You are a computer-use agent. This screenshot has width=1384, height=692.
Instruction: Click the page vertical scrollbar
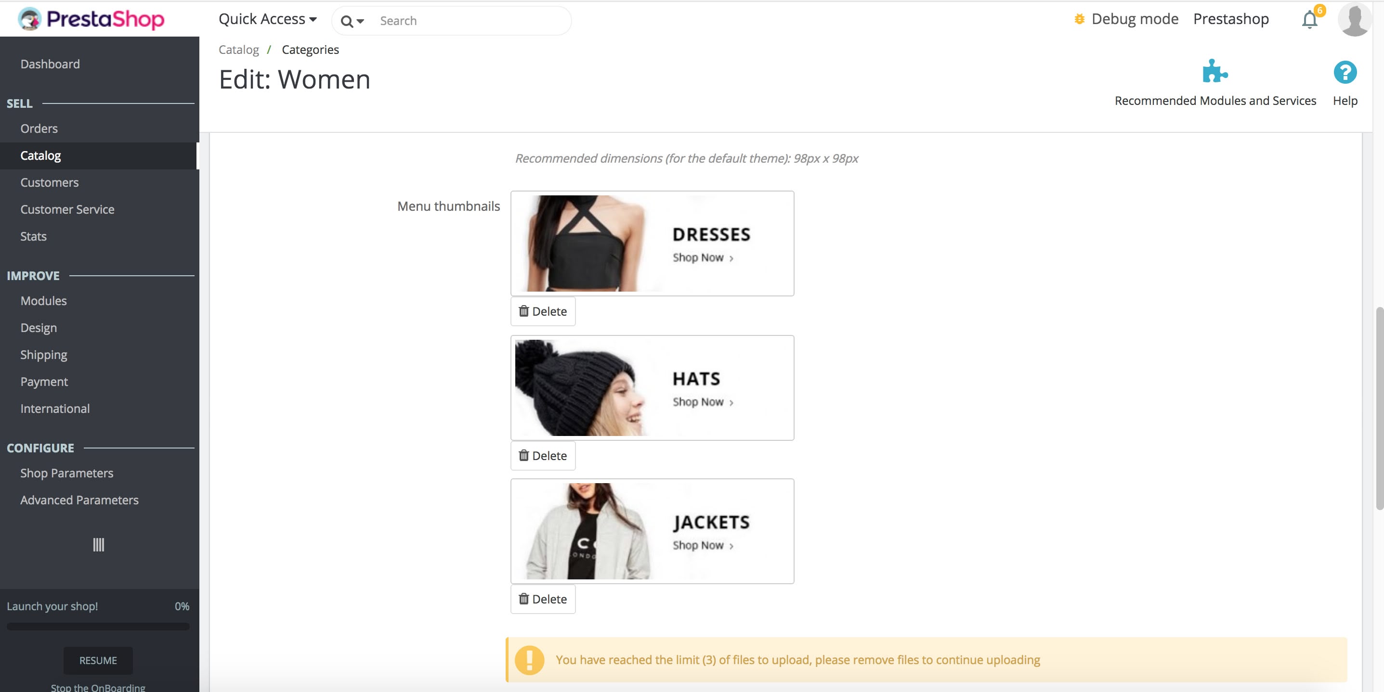coord(1379,408)
